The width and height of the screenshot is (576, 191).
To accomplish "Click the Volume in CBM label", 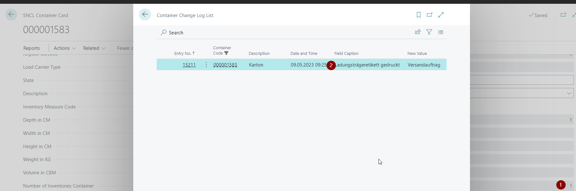I will click(39, 172).
